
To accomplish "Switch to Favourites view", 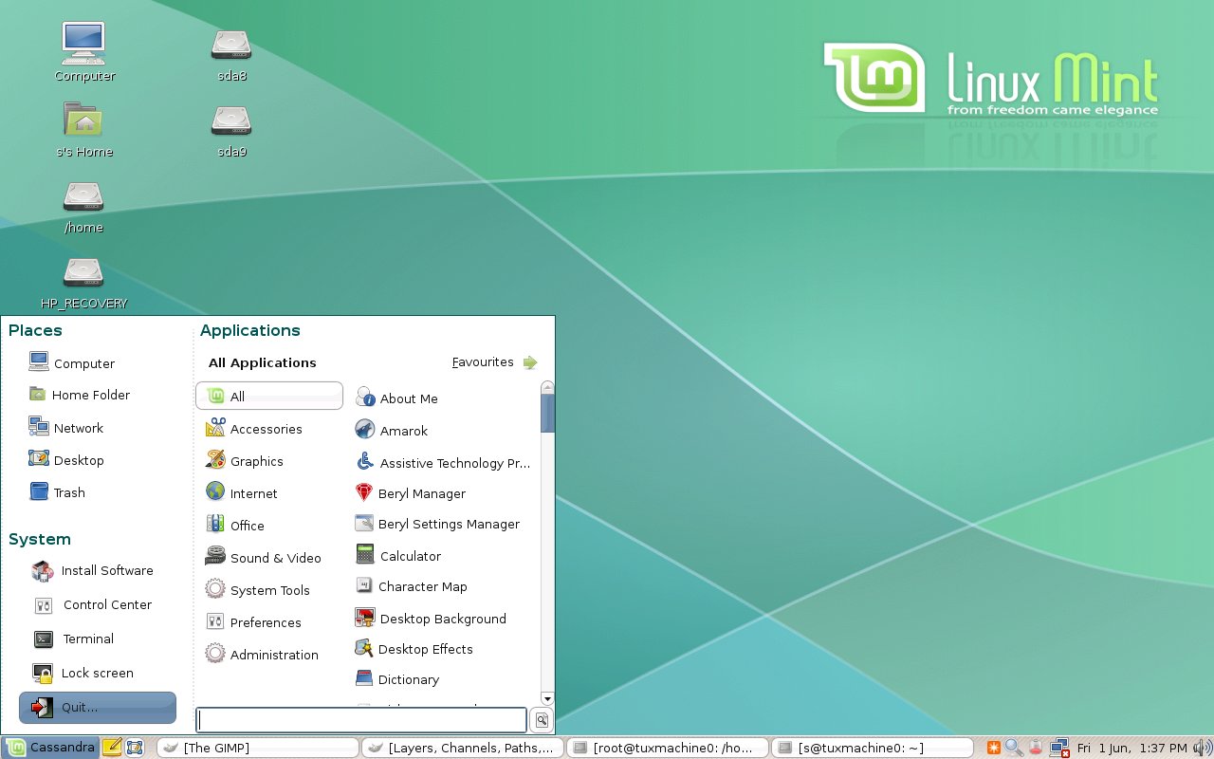I will [494, 362].
